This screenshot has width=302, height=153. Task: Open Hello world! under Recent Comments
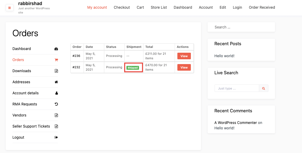click(224, 128)
